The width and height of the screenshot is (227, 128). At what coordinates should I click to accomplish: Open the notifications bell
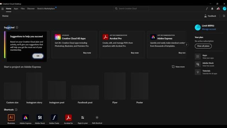[212, 9]
